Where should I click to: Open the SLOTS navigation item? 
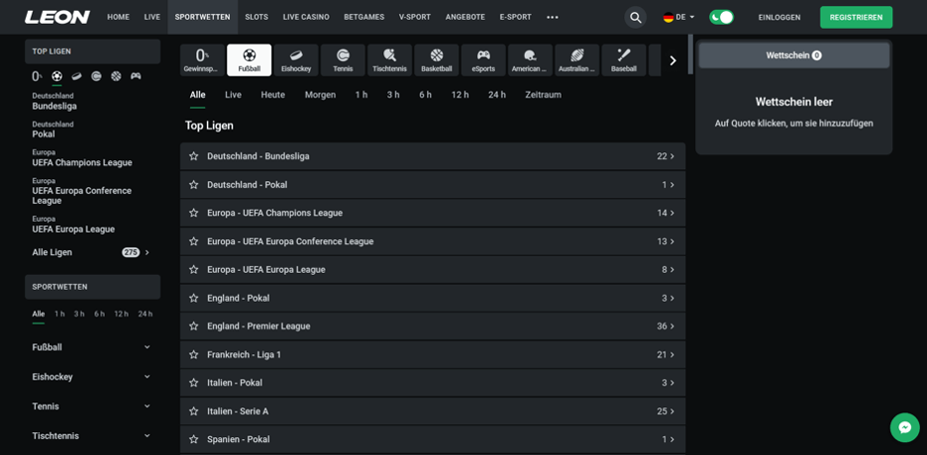pos(257,17)
